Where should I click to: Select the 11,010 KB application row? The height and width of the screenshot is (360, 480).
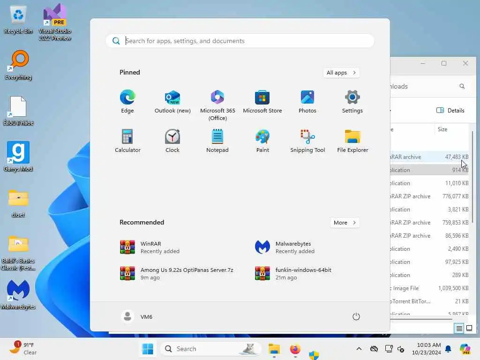(429, 183)
